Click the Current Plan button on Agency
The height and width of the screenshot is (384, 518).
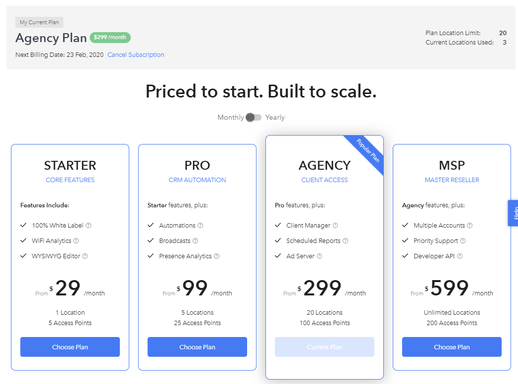coord(324,347)
